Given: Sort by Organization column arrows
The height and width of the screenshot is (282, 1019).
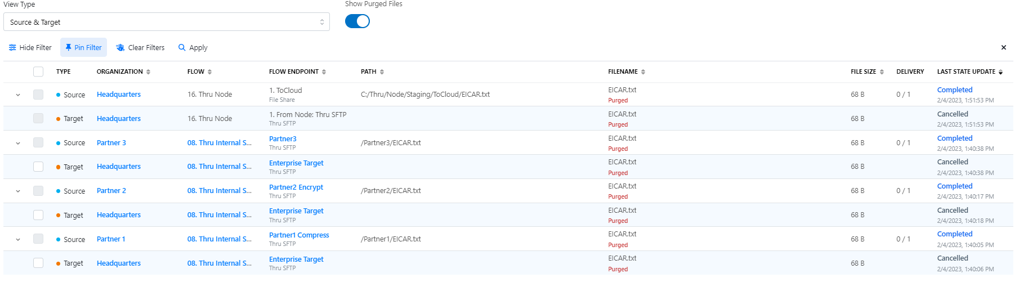Looking at the screenshot, I should 148,72.
